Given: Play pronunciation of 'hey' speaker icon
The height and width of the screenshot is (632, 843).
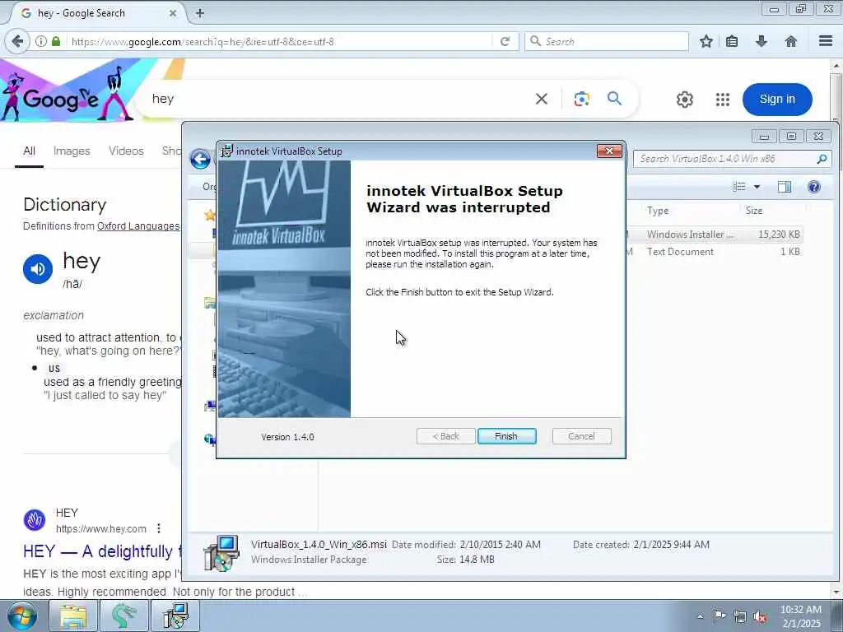Looking at the screenshot, I should pyautogui.click(x=38, y=269).
